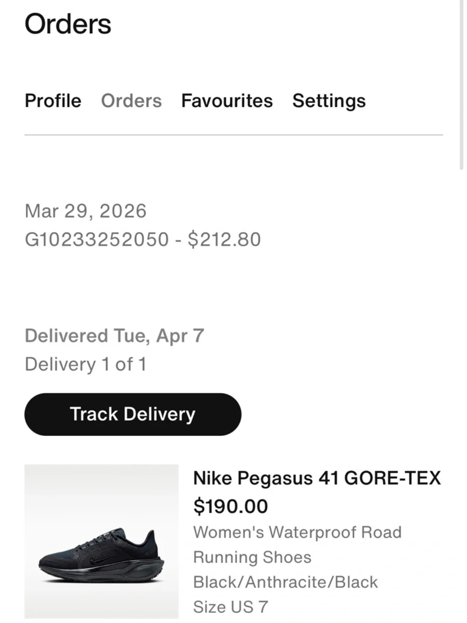Open the Profile tab
Viewport: 467px width, 623px height.
(53, 101)
